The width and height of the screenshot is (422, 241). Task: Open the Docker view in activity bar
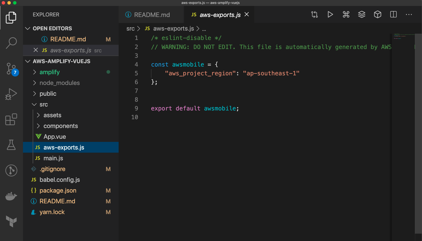(x=11, y=196)
